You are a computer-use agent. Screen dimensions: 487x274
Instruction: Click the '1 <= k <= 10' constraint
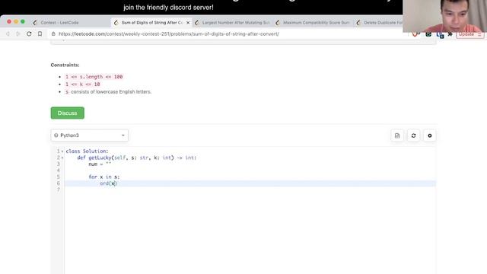click(x=83, y=84)
